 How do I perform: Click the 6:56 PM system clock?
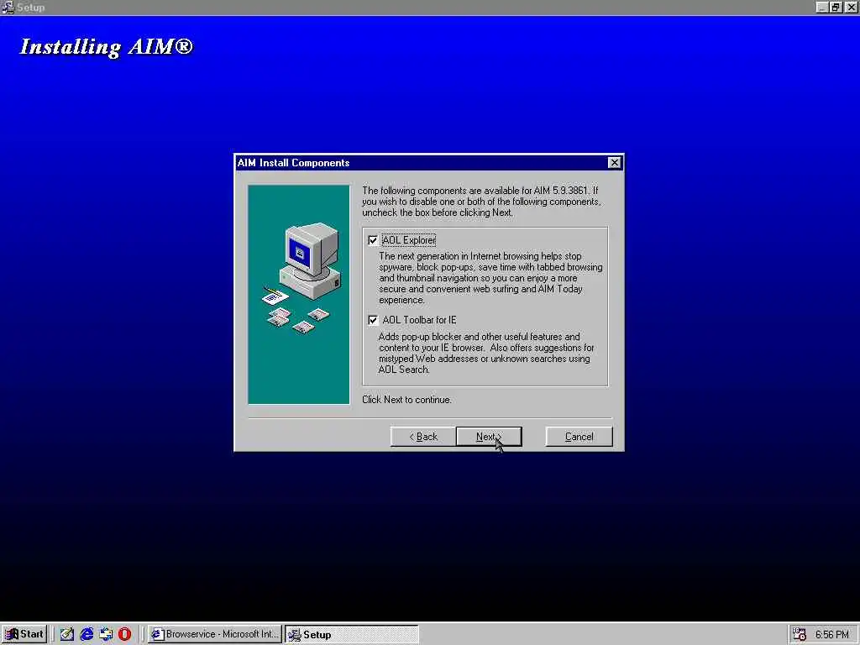832,635
